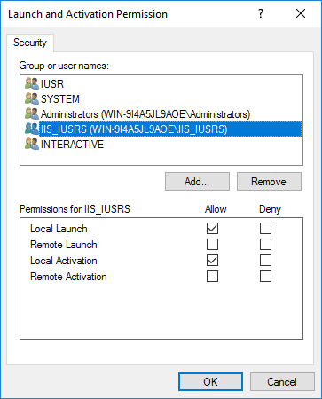Confirm changes with the OK button

[210, 382]
